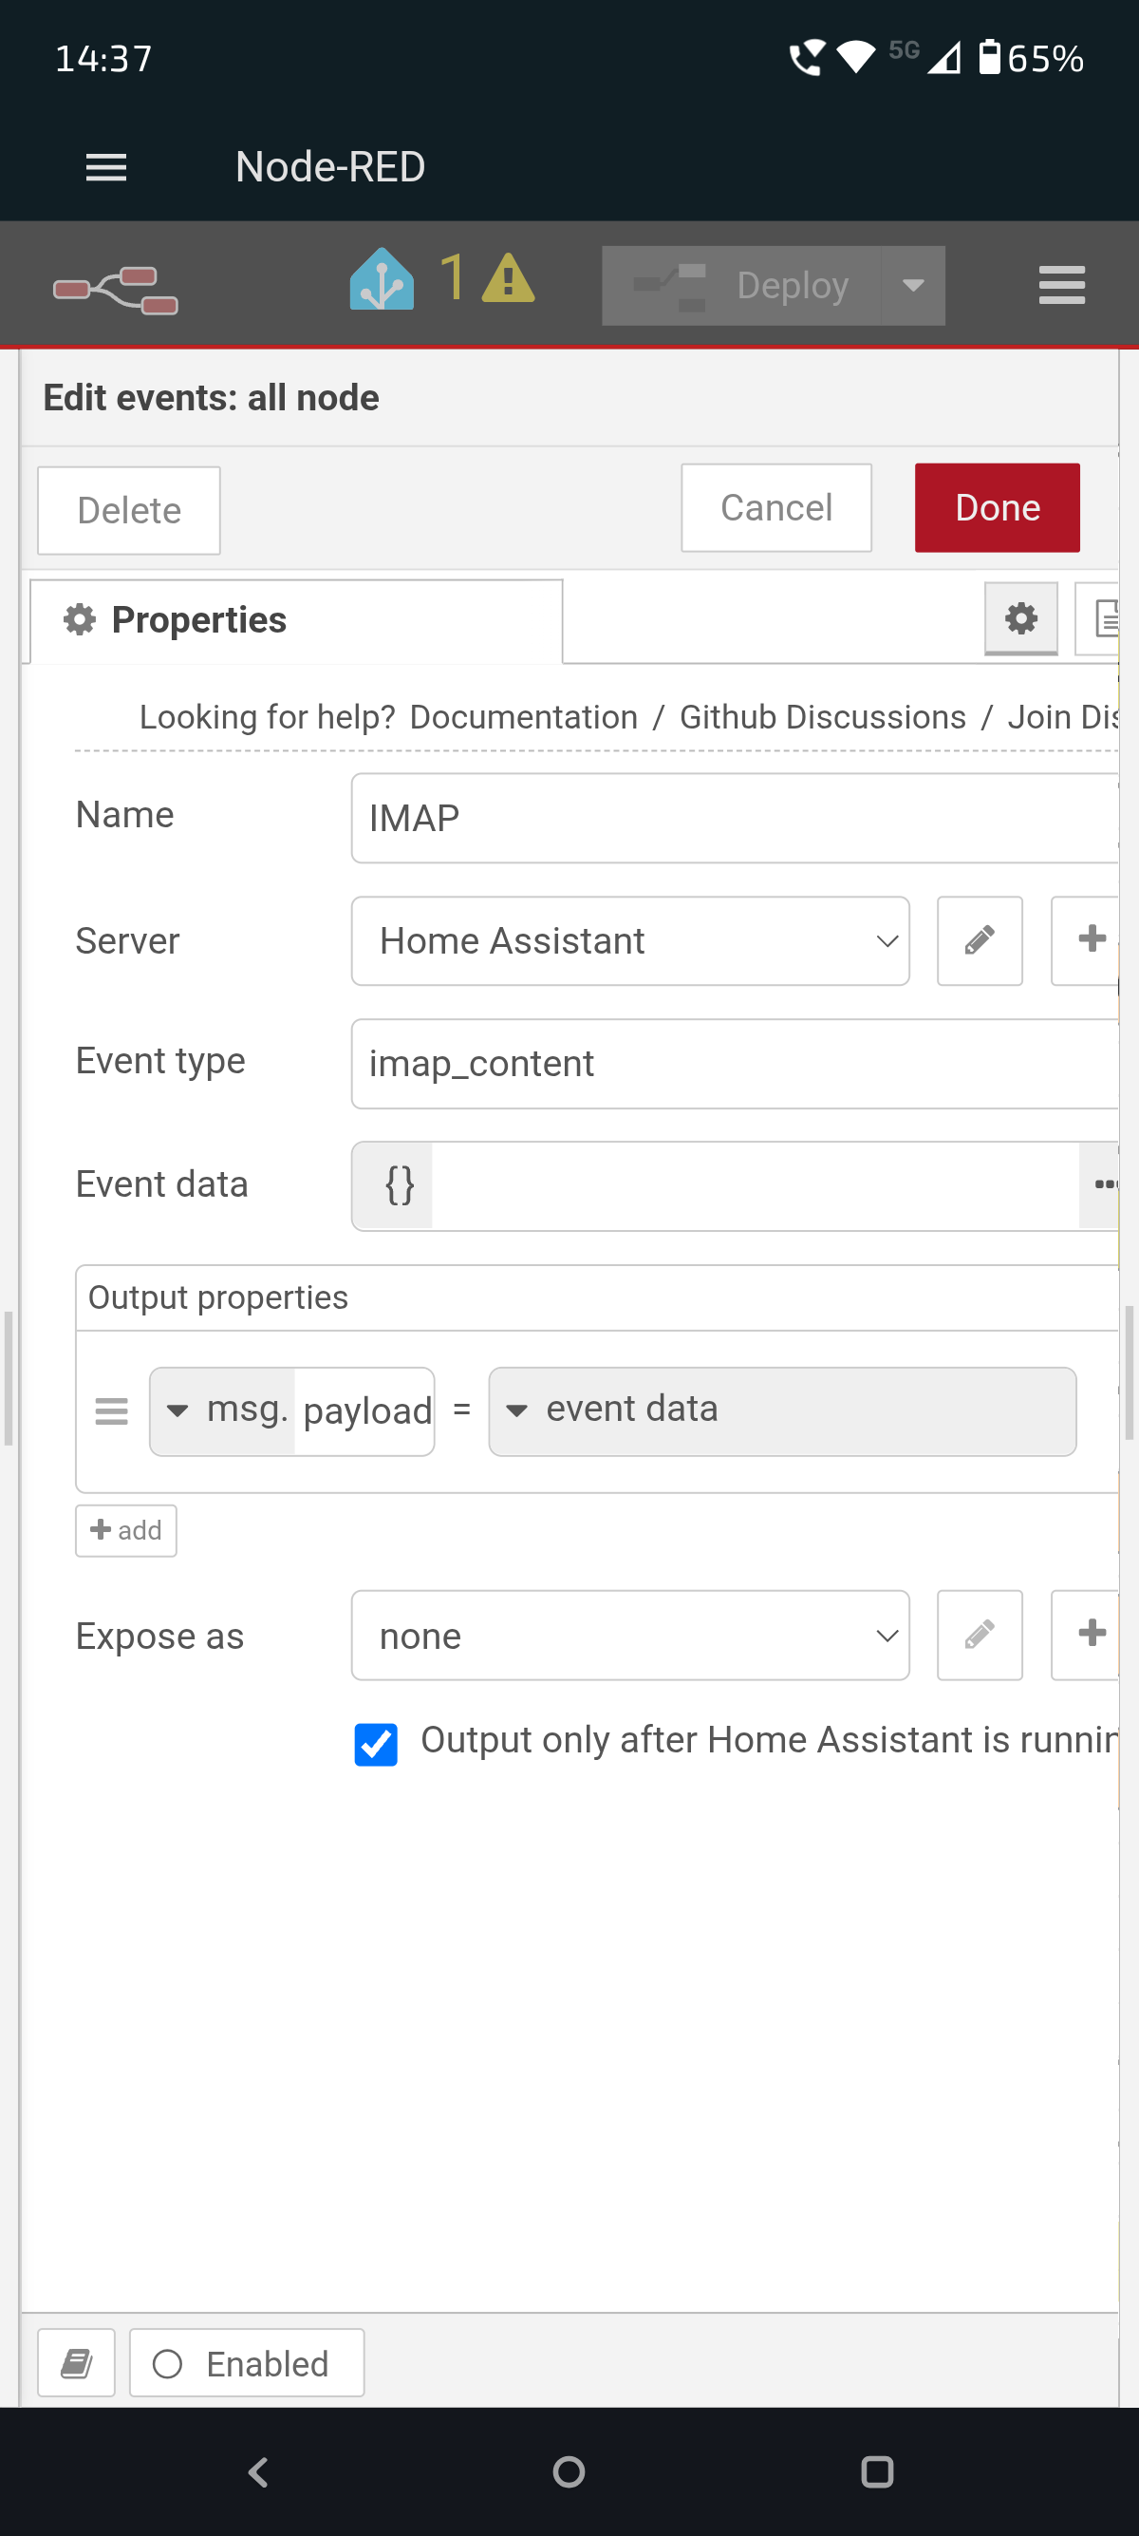1139x2536 pixels.
Task: Open the Deploy options dropdown arrow
Action: coord(913,286)
